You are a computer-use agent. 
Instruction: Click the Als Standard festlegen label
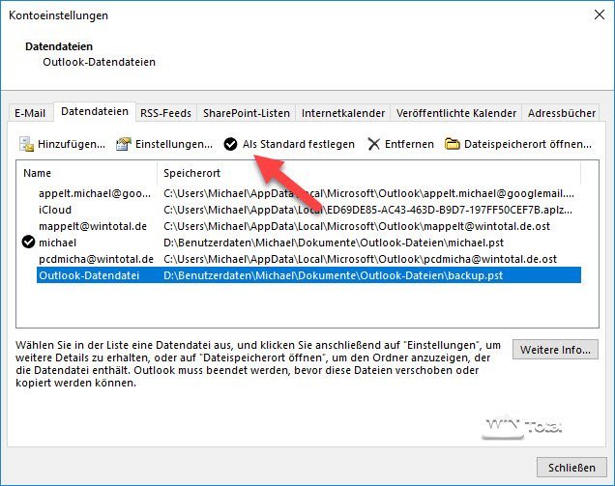point(299,144)
